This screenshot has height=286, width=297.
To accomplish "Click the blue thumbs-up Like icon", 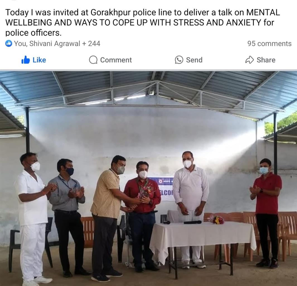I will (x=26, y=60).
